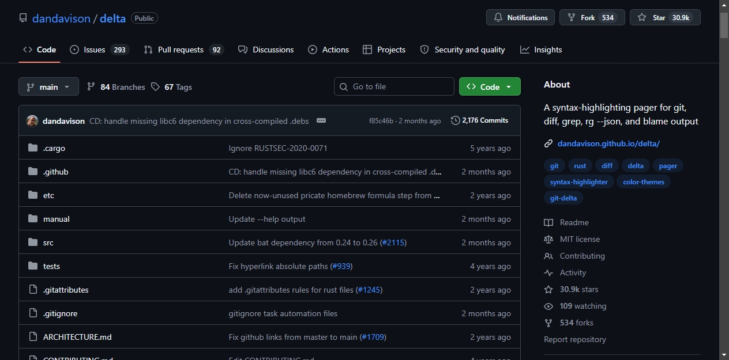Image resolution: width=729 pixels, height=360 pixels.
Task: Click the scales icon next to MIT license
Action: (x=548, y=239)
